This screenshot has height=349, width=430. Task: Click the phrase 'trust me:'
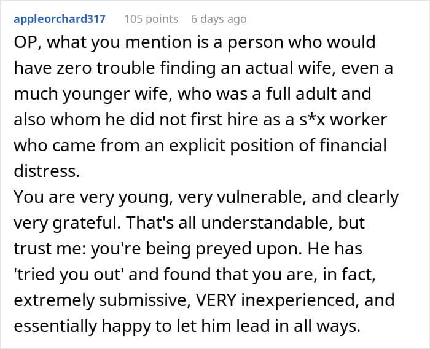pyautogui.click(x=50, y=248)
